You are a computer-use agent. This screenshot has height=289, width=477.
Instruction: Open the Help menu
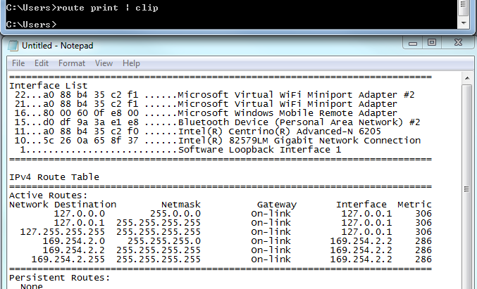tap(131, 63)
